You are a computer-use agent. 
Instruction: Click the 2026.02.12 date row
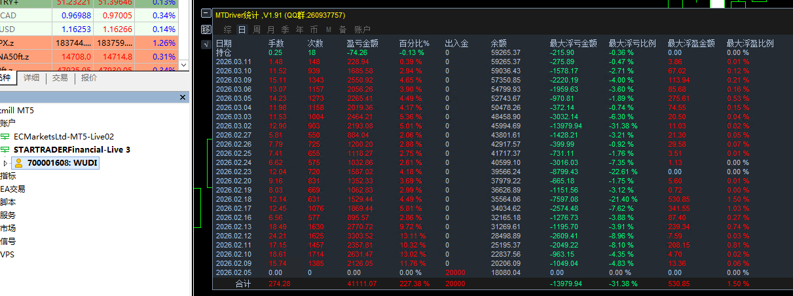tap(233, 236)
